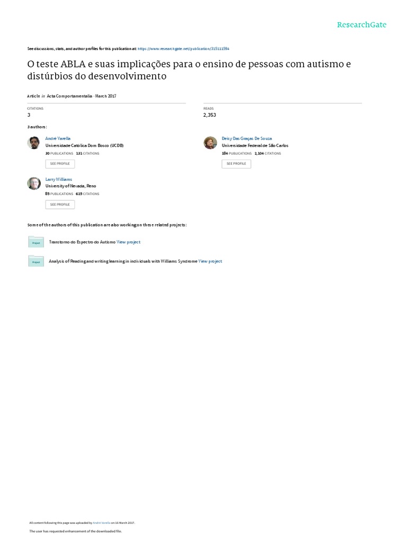This screenshot has height=543, width=407.
Task: Open View project for Transtorno do Espectro do Autismo
Action: coord(129,242)
